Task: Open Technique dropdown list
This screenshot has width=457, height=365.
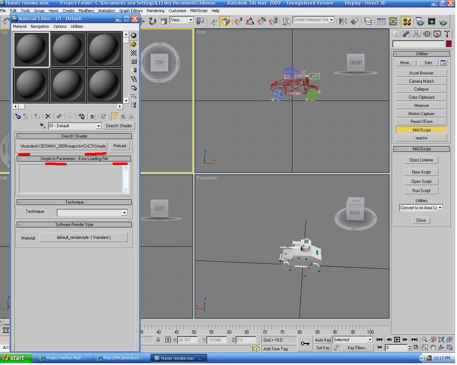Action: pos(124,212)
